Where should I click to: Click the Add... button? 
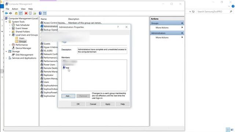[68, 96]
